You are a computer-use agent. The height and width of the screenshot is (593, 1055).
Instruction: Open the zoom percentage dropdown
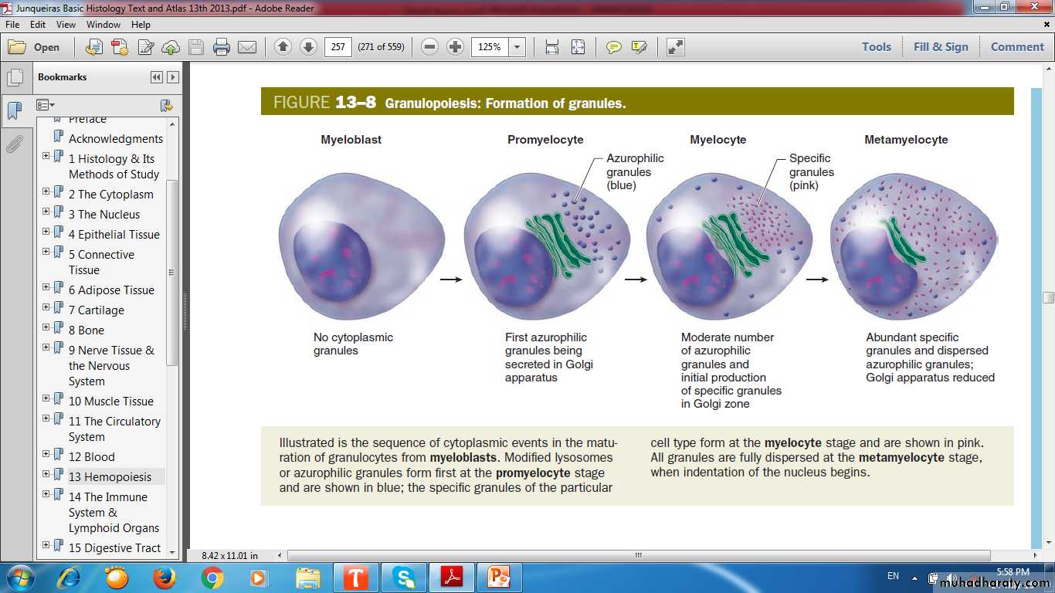[x=517, y=47]
